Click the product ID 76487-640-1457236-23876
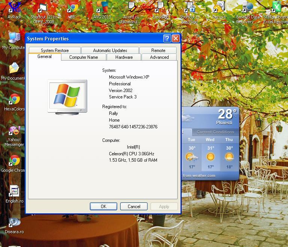Screen dimensions: 288x247 133,127
